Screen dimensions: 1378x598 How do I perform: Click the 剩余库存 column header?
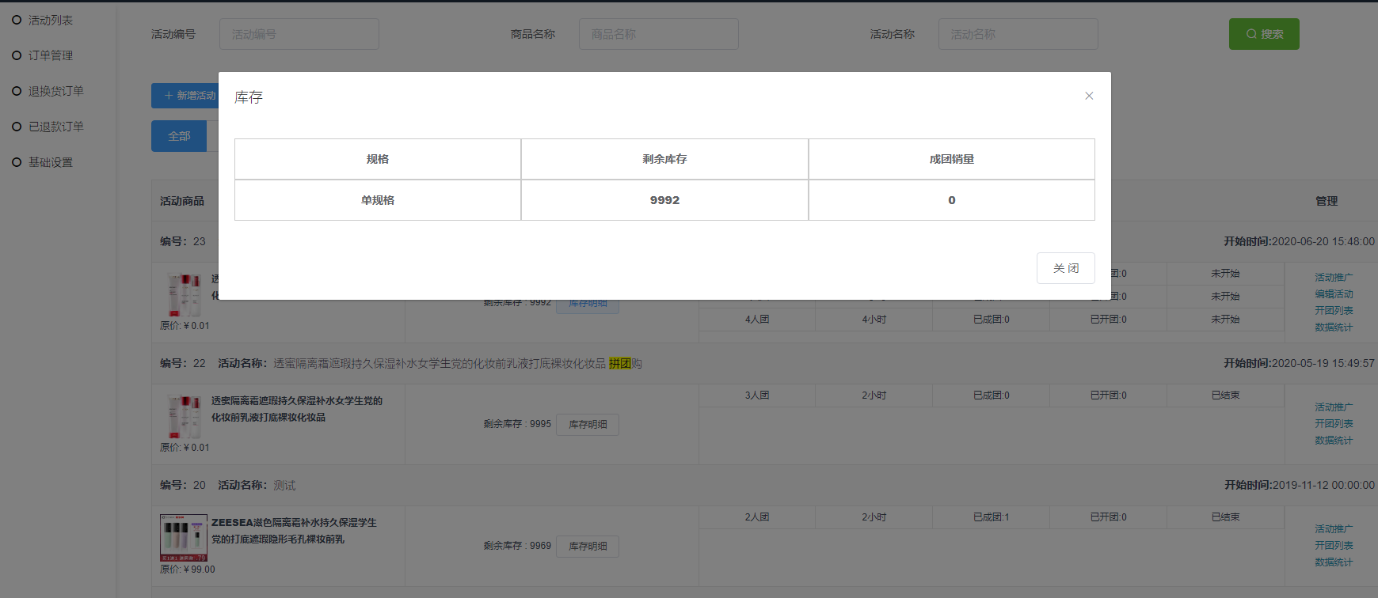[x=664, y=159]
